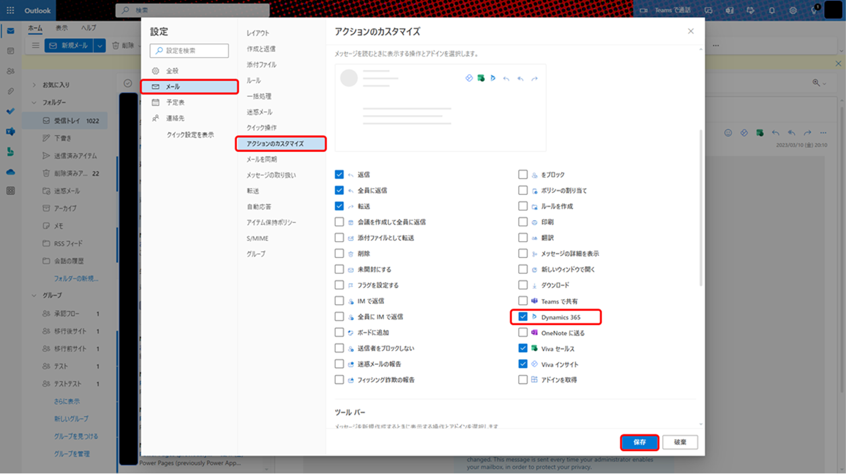Open the レイアウト settings page
Screen dimensions: 846x474
pyautogui.click(x=258, y=33)
